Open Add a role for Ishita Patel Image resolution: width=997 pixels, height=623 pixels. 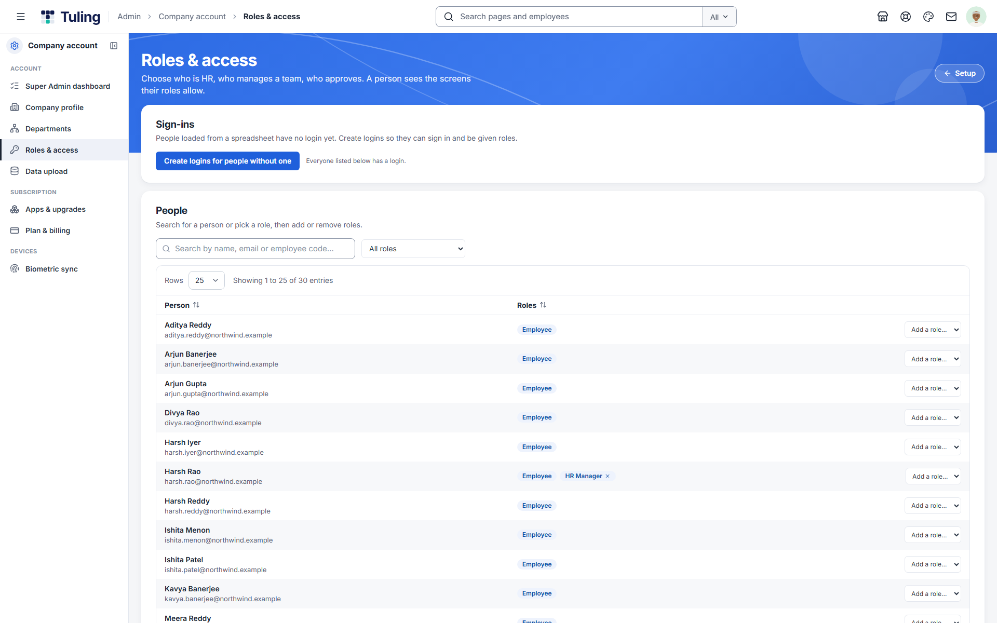(x=933, y=564)
